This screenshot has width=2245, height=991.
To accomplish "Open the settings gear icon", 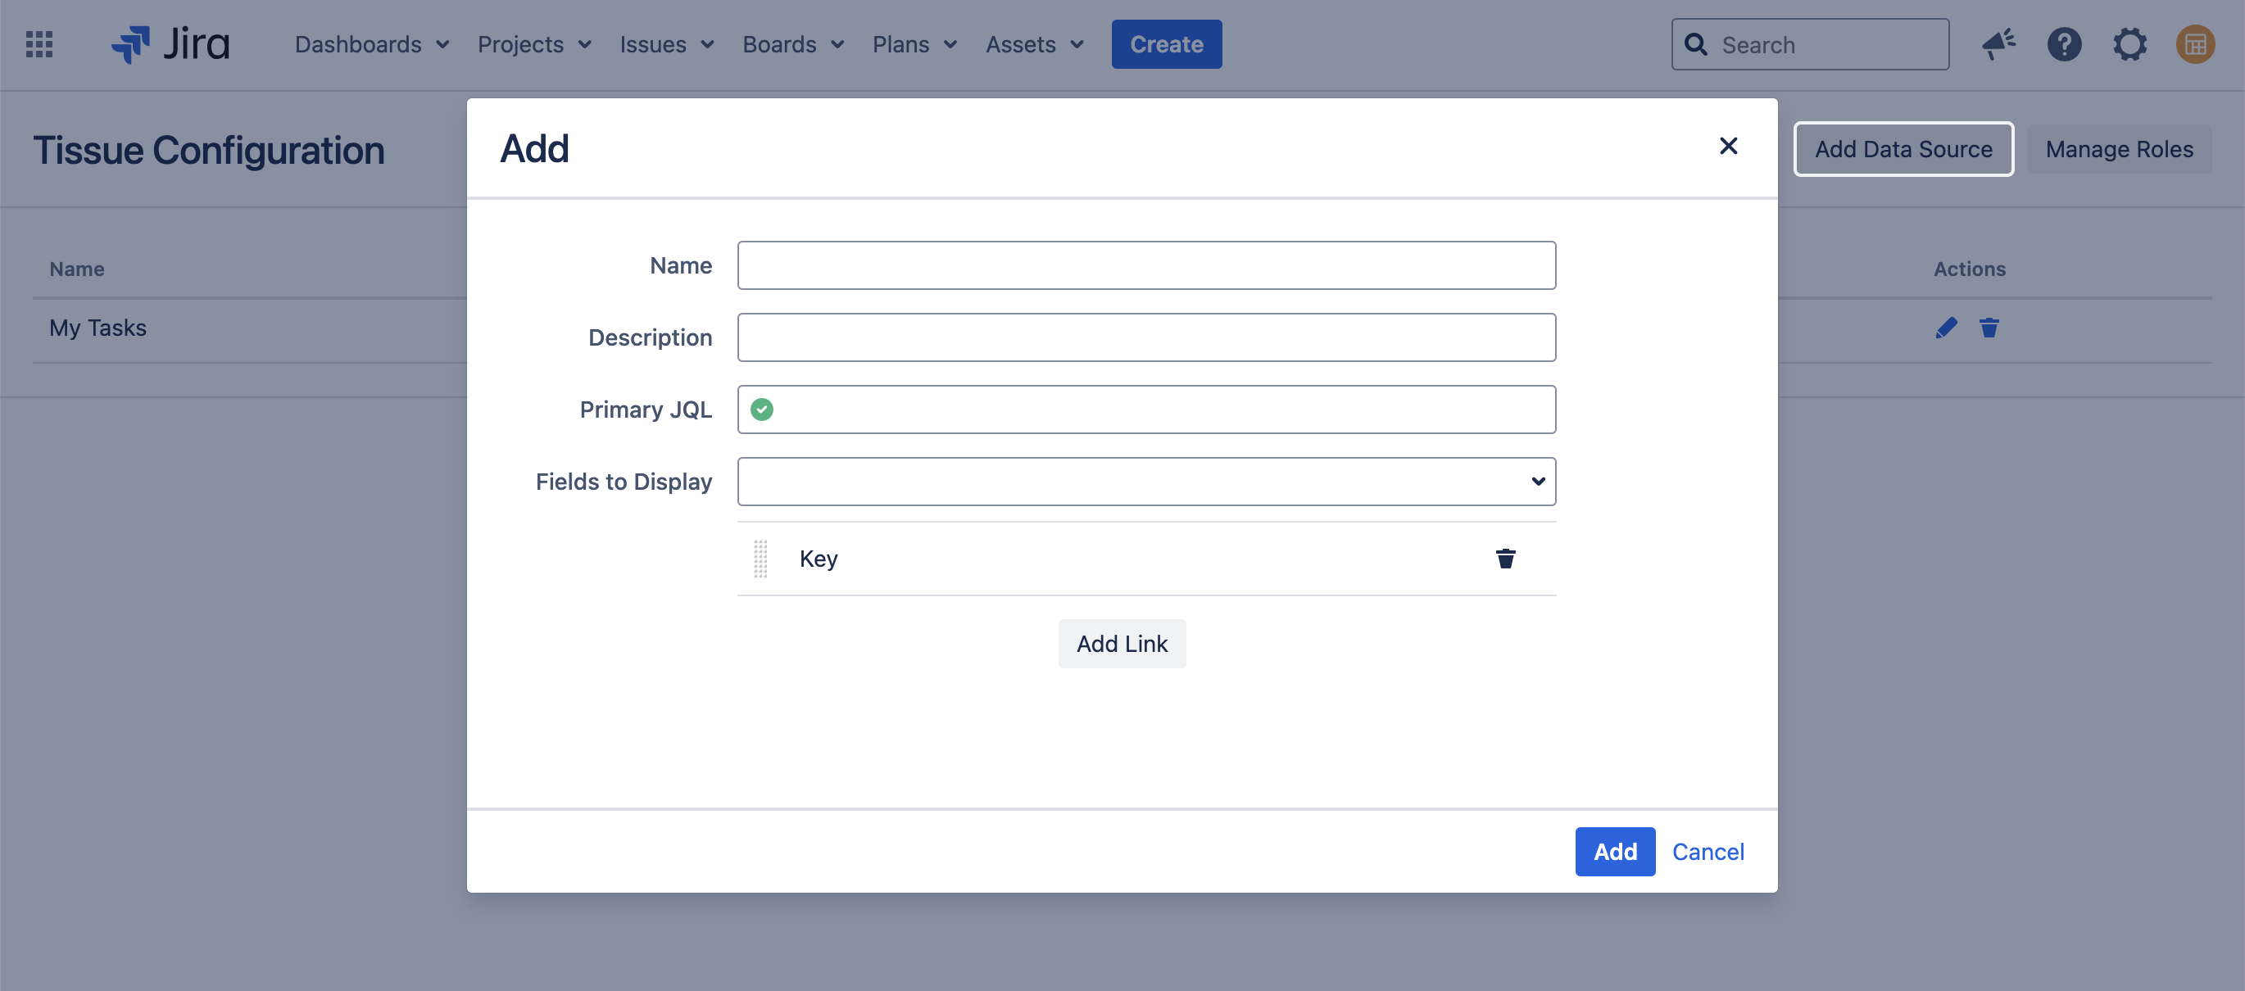I will pyautogui.click(x=2129, y=44).
